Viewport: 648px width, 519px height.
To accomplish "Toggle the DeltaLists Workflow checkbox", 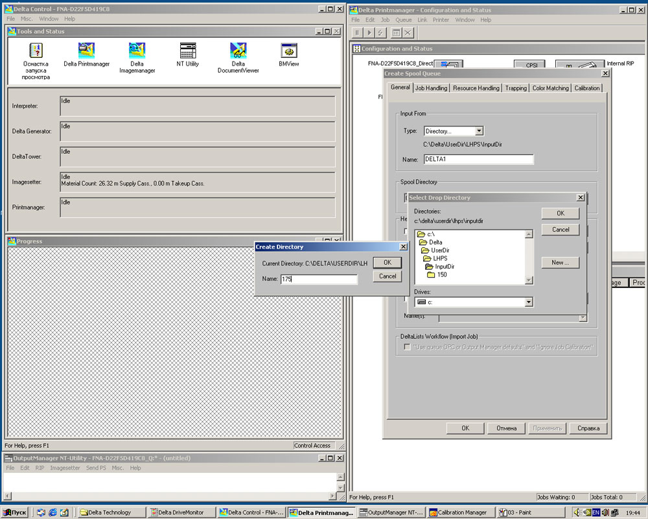I will click(x=407, y=347).
